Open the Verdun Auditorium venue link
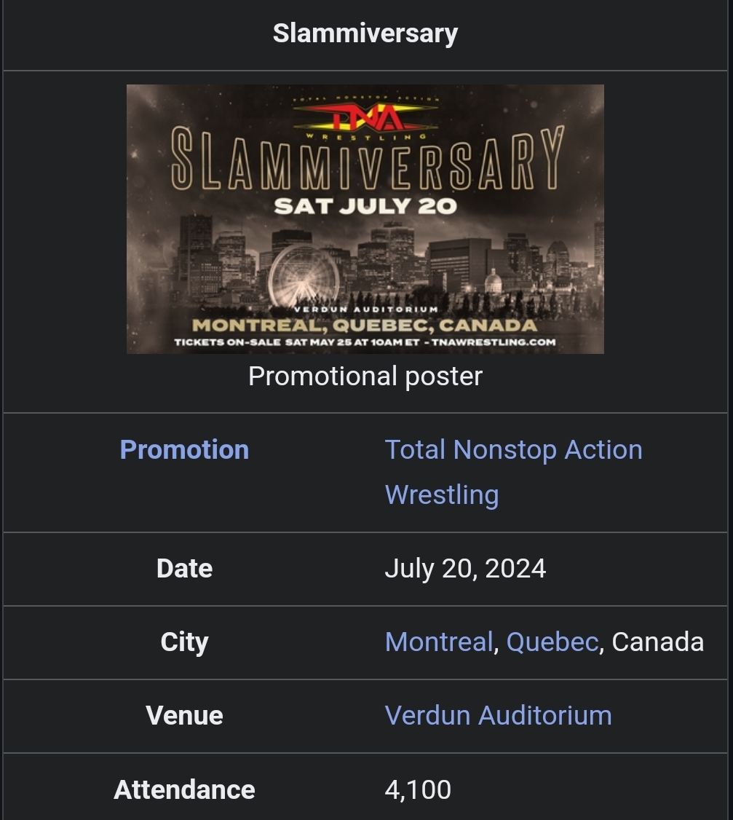This screenshot has height=820, width=733. pyautogui.click(x=498, y=715)
